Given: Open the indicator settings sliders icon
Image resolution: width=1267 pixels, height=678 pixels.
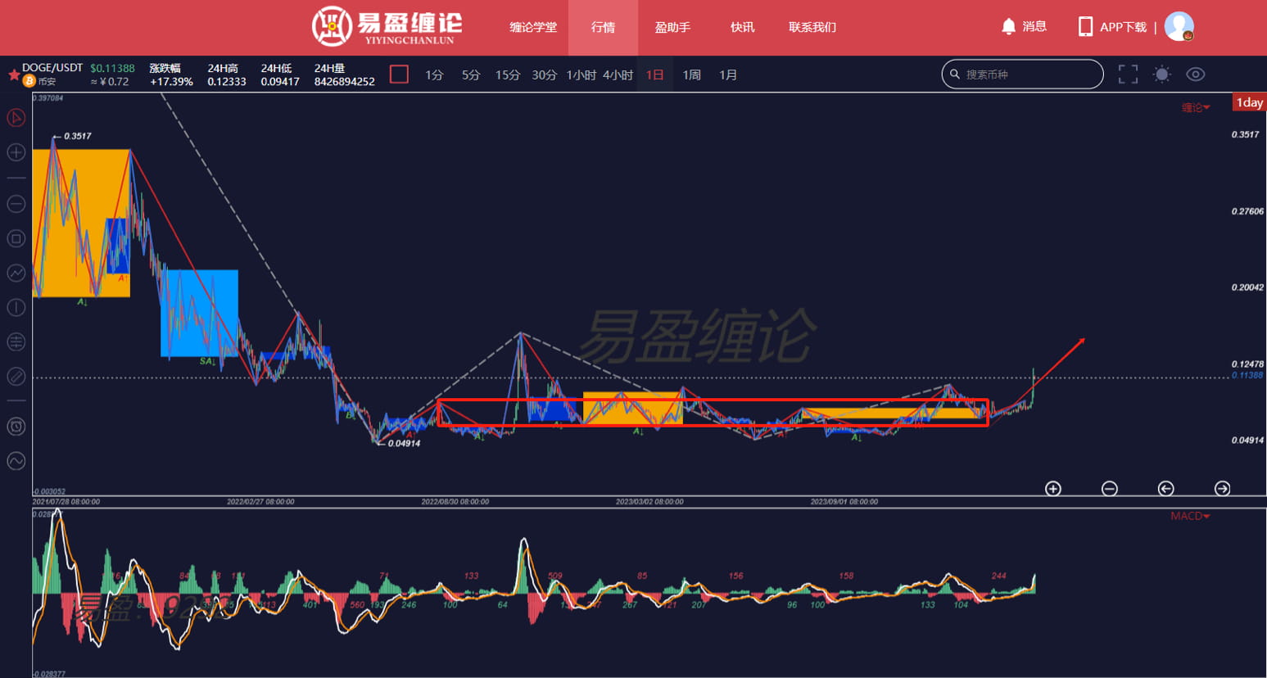Looking at the screenshot, I should point(16,341).
